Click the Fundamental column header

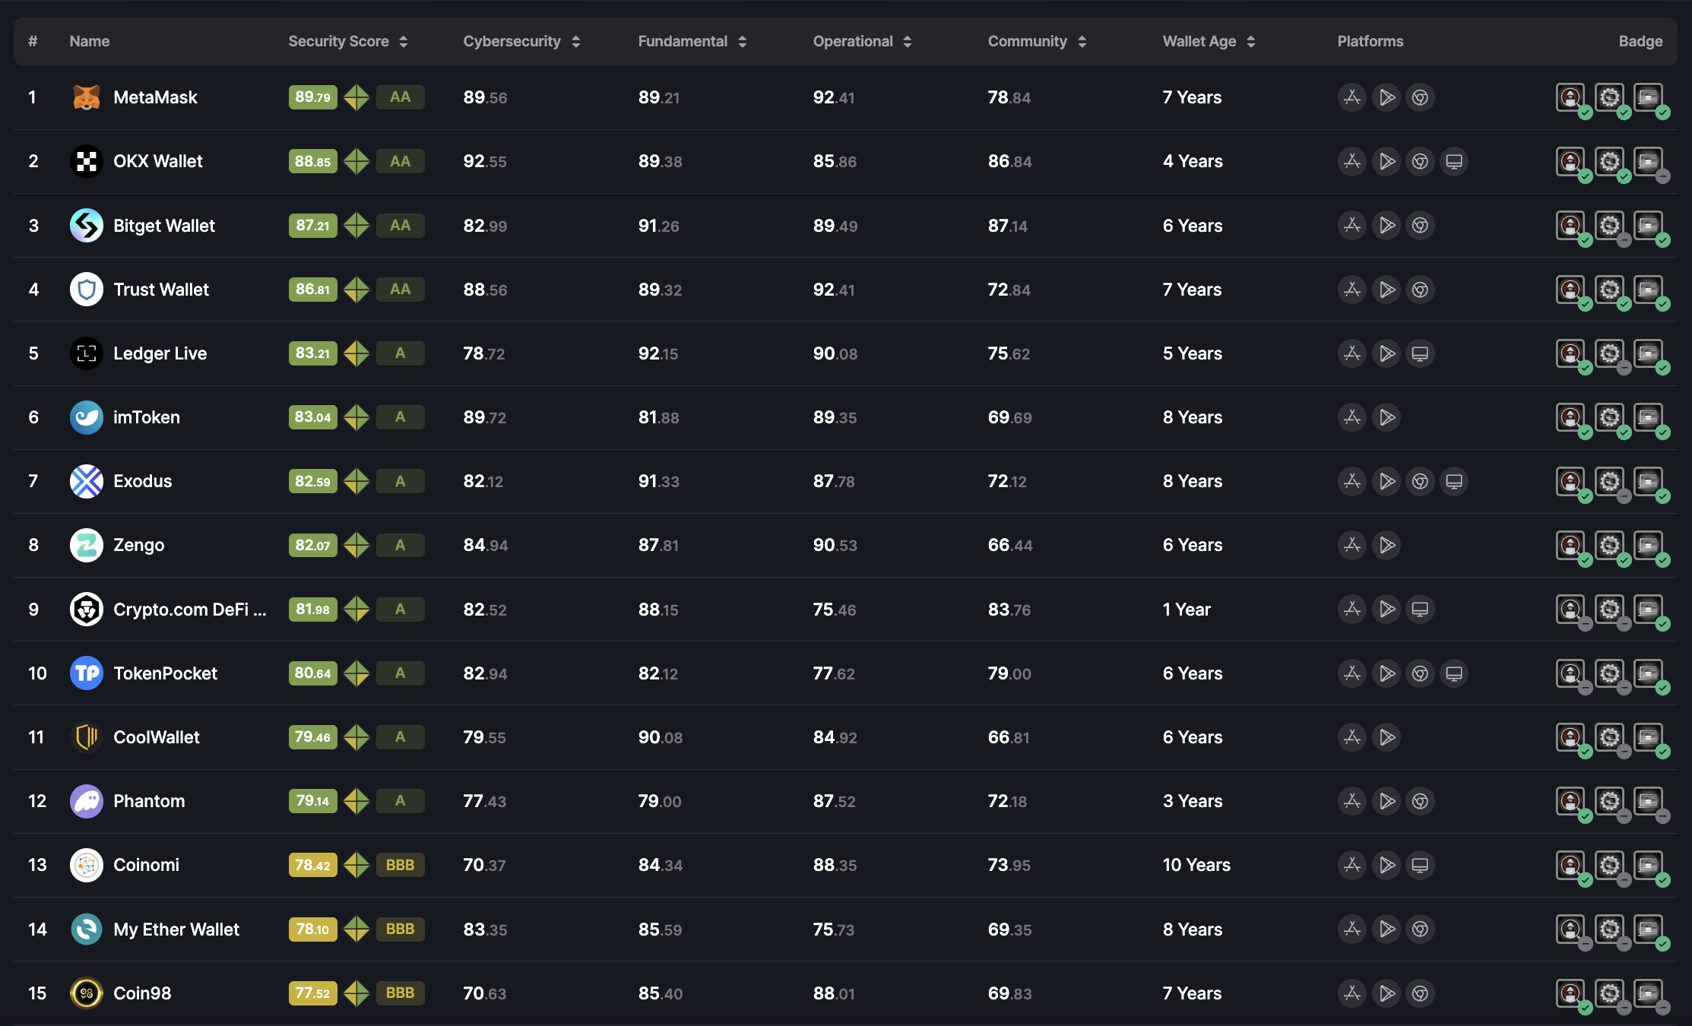683,42
